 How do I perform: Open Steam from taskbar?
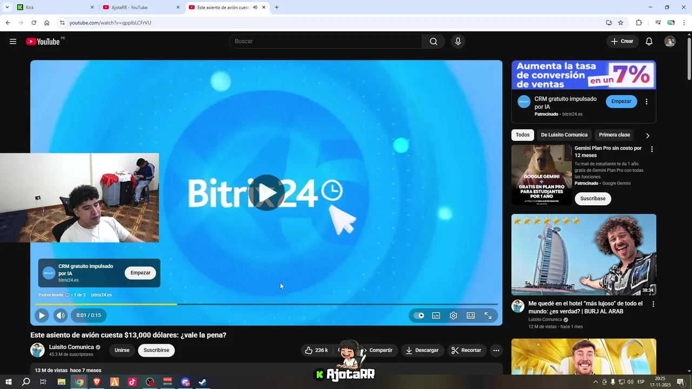click(203, 382)
